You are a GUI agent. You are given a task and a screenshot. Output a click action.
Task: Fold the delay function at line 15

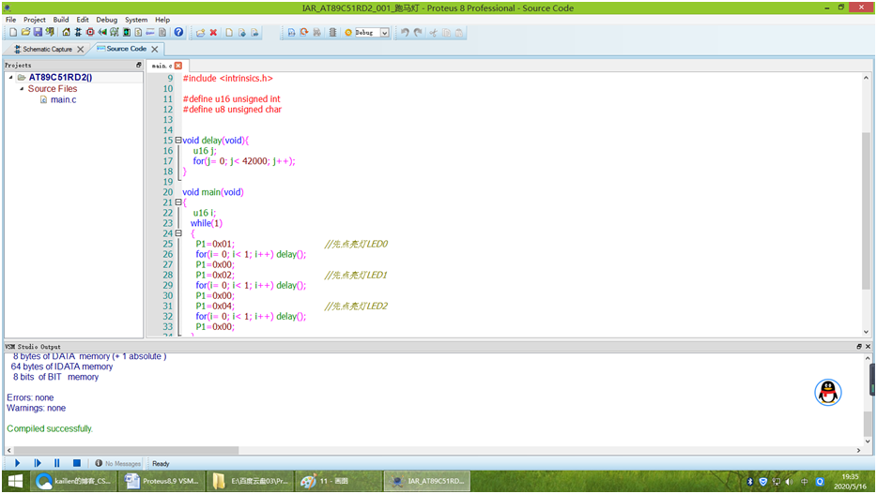coord(177,140)
